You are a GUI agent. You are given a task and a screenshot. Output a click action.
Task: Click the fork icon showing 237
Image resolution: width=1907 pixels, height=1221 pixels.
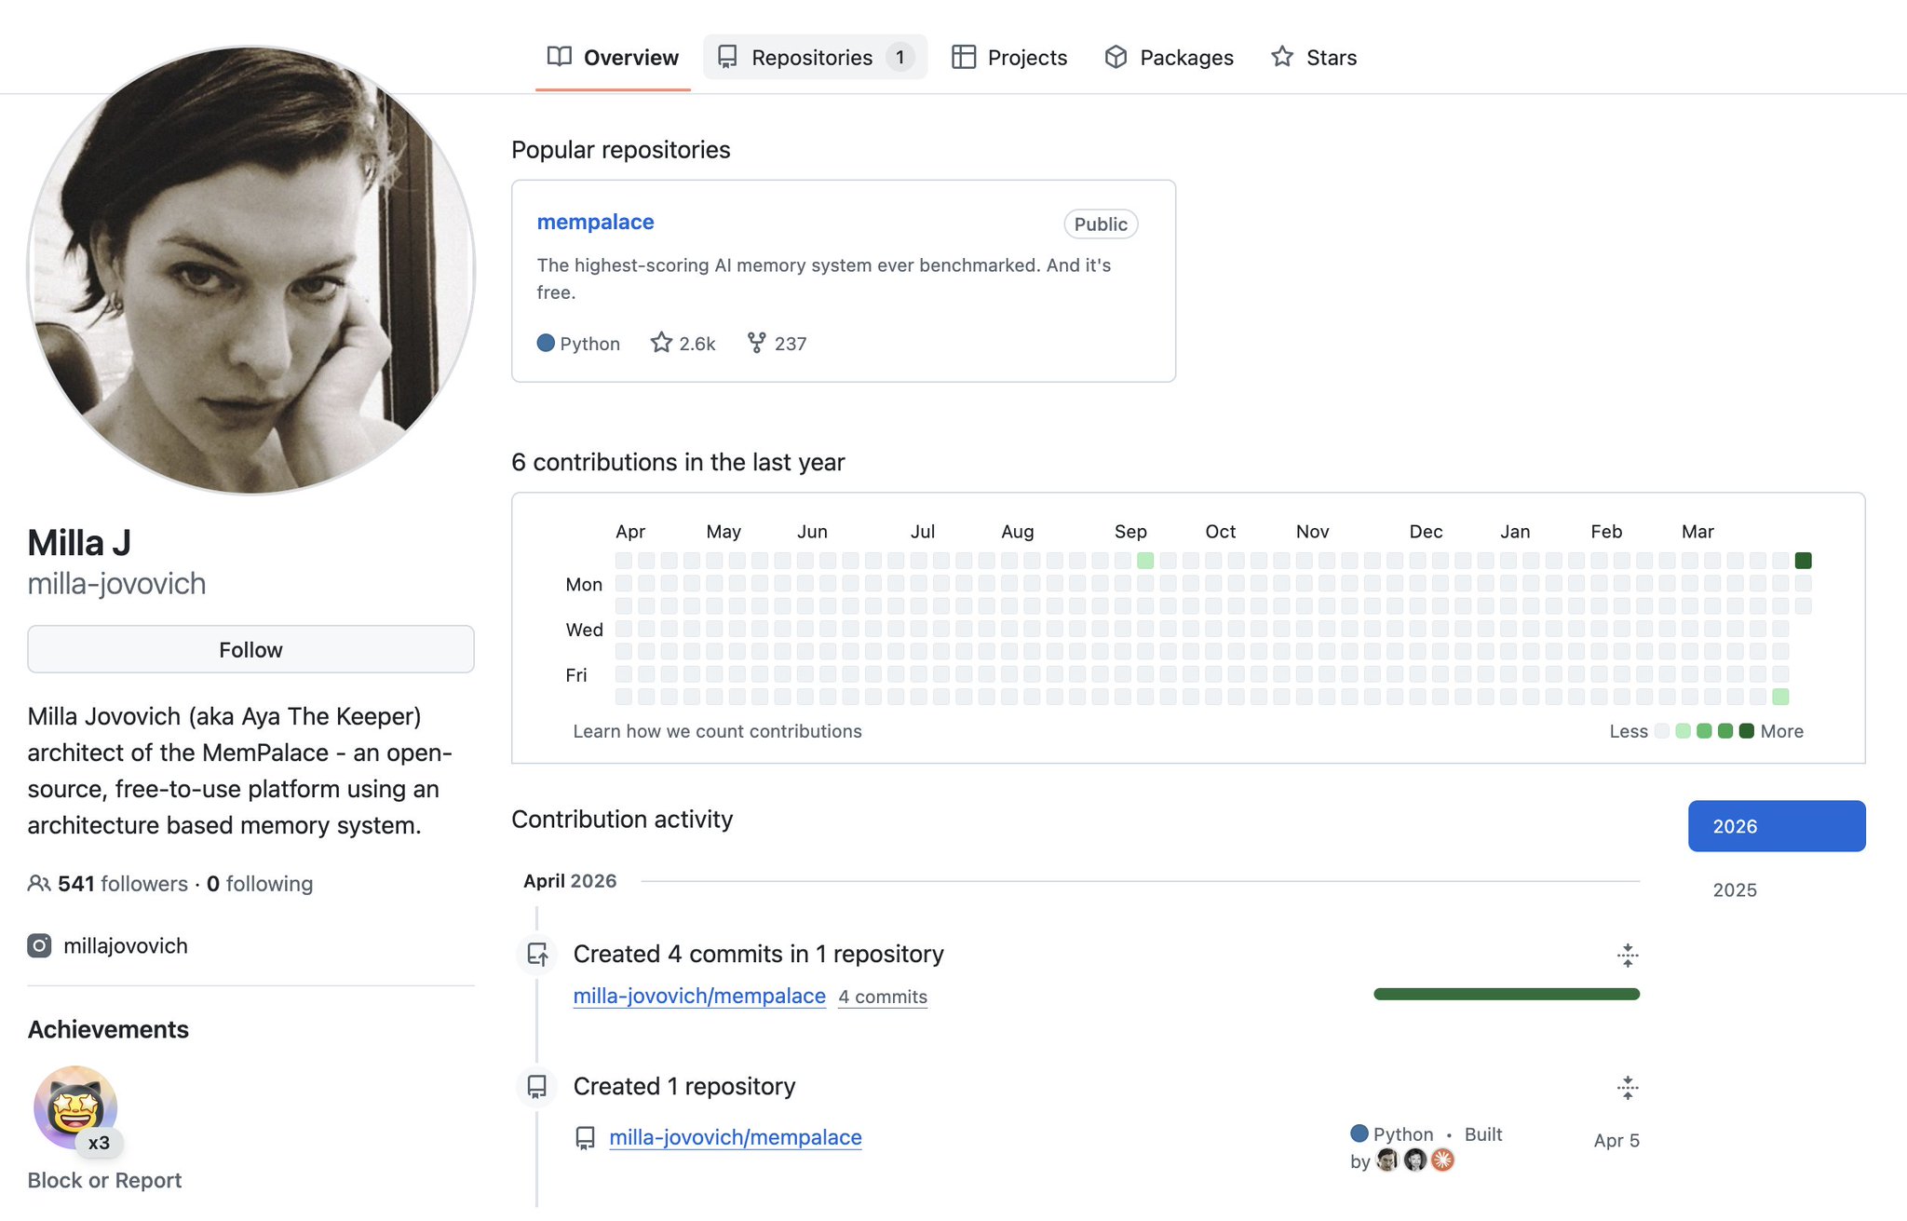[x=756, y=343]
